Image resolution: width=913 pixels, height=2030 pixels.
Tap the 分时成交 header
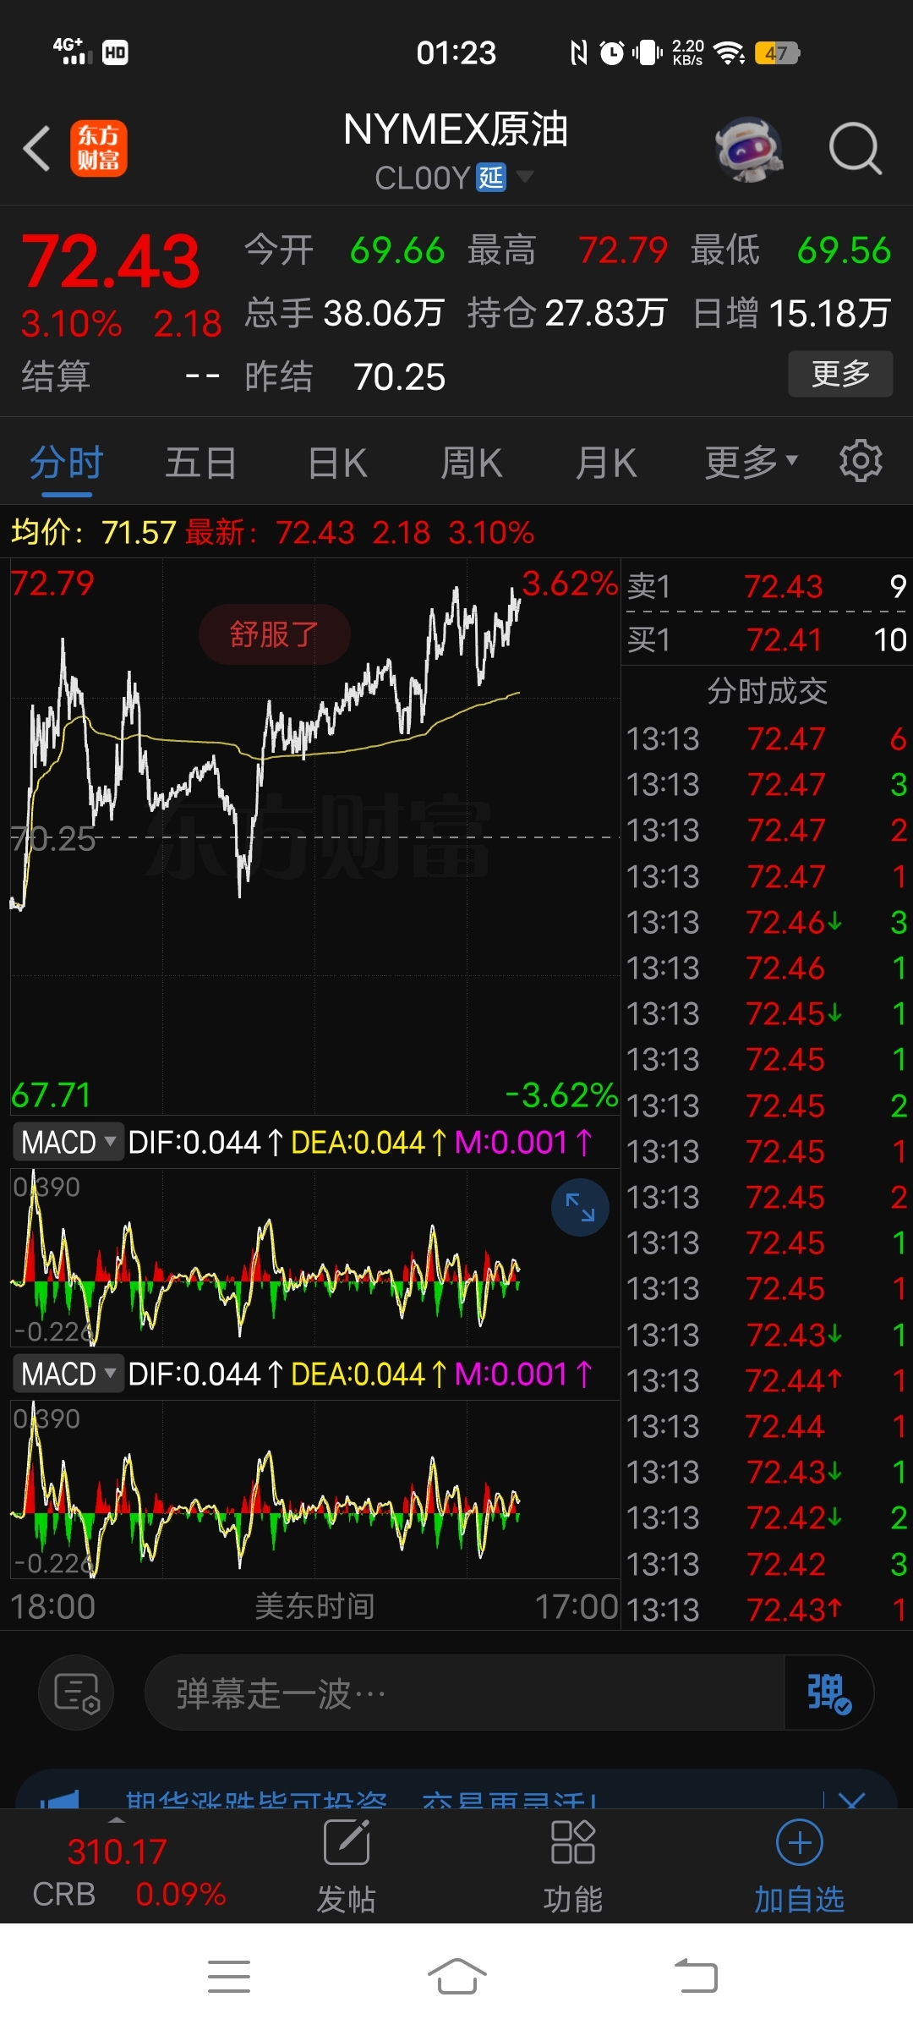click(x=767, y=691)
